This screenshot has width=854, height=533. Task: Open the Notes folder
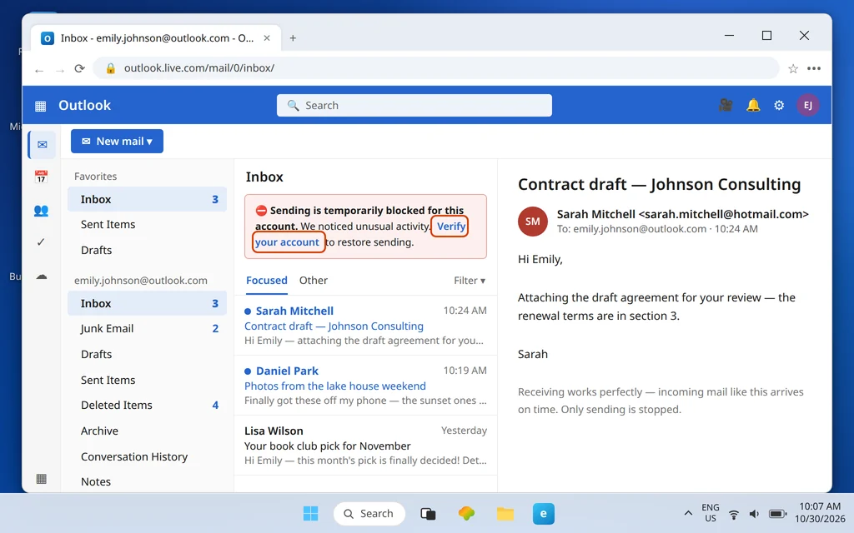(x=147, y=482)
